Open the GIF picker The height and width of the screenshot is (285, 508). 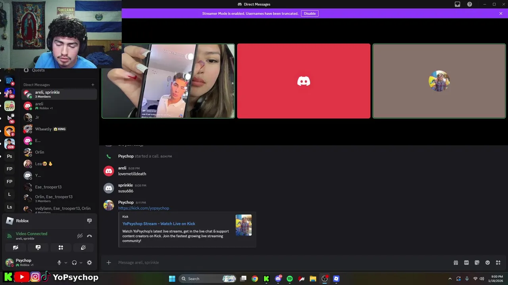click(x=466, y=262)
